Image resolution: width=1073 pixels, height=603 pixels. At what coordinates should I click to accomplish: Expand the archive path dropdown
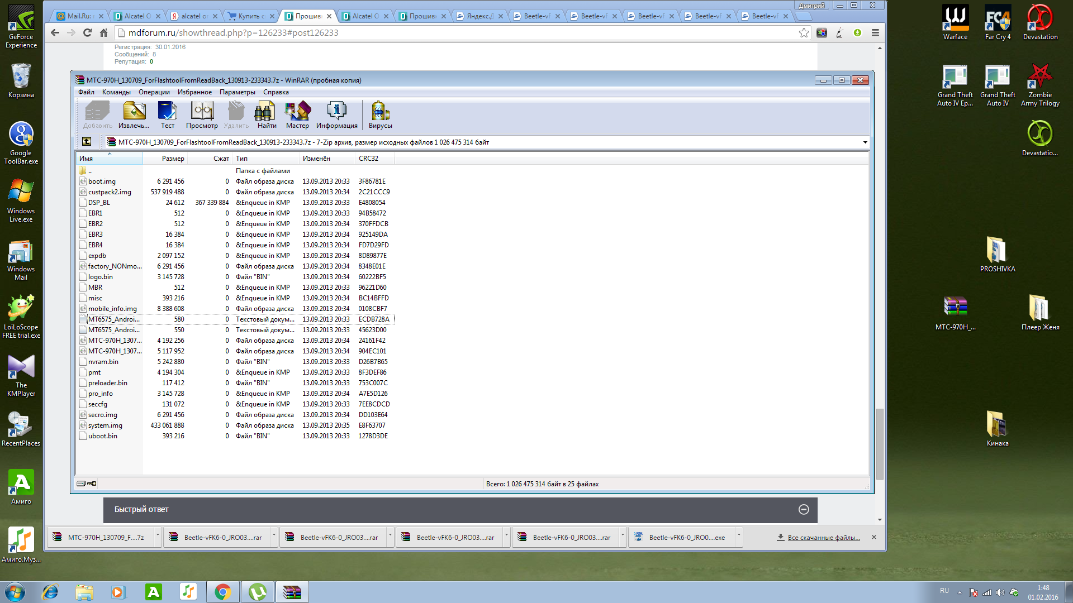click(865, 142)
